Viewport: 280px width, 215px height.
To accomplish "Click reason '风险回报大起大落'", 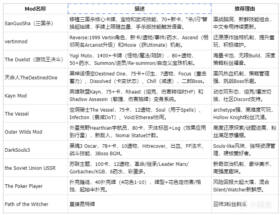I will click(x=245, y=186).
